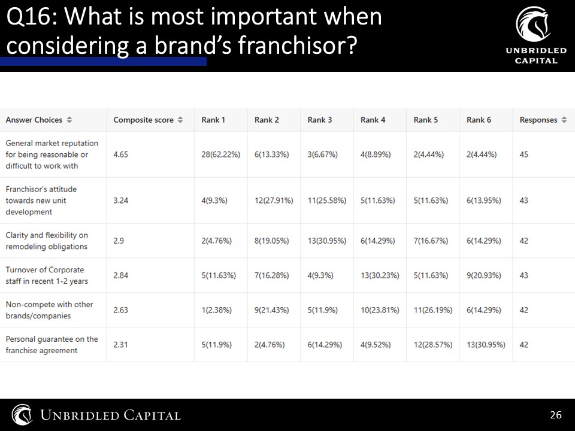The width and height of the screenshot is (575, 431).
Task: Select the Non-compete with other brands row
Action: pyautogui.click(x=287, y=310)
